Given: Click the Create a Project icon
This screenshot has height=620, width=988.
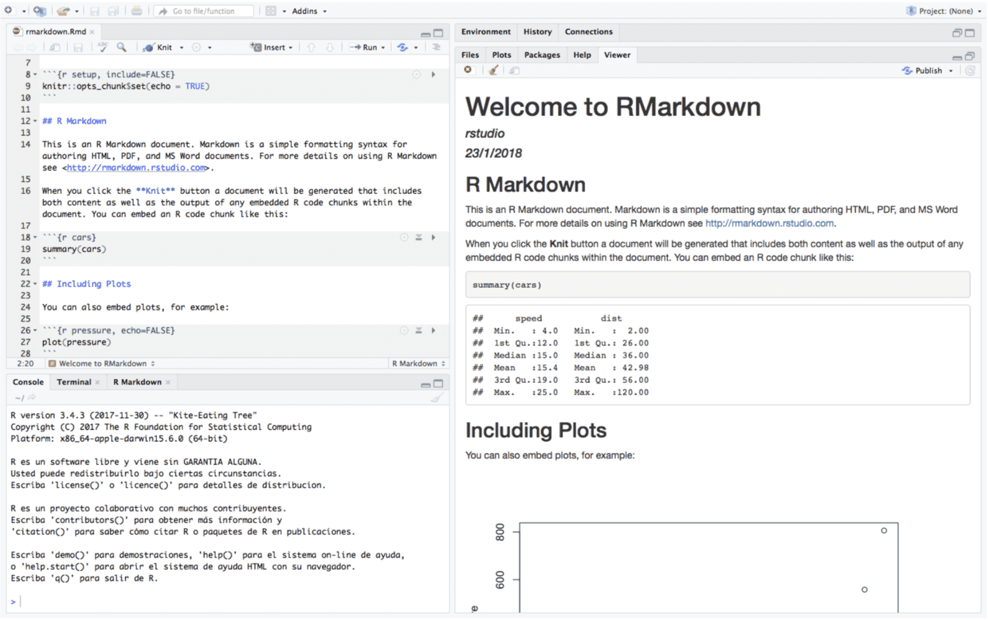Looking at the screenshot, I should tap(40, 10).
